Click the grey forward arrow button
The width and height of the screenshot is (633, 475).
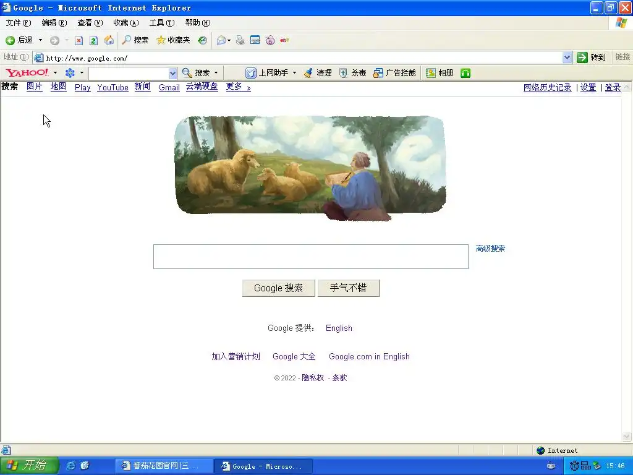tap(54, 40)
